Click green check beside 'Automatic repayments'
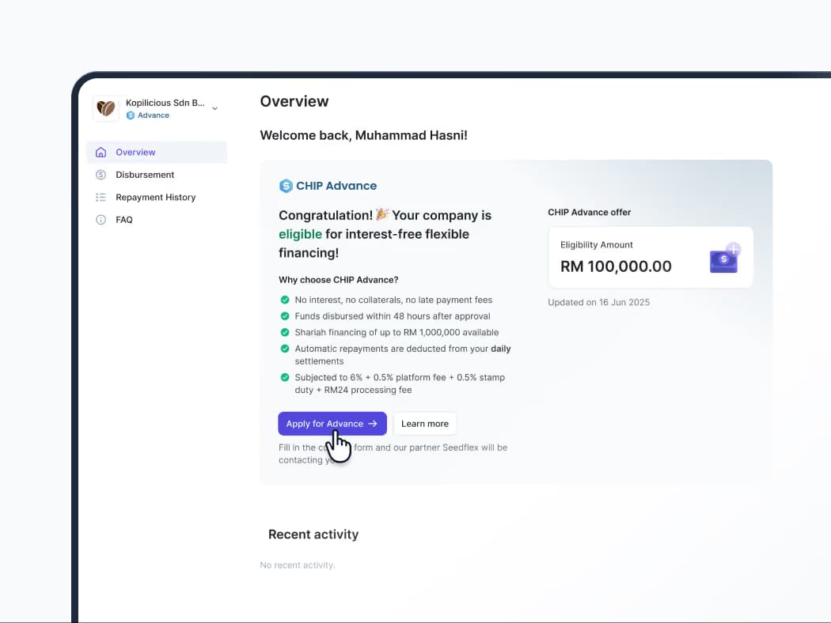This screenshot has width=831, height=623. click(285, 349)
